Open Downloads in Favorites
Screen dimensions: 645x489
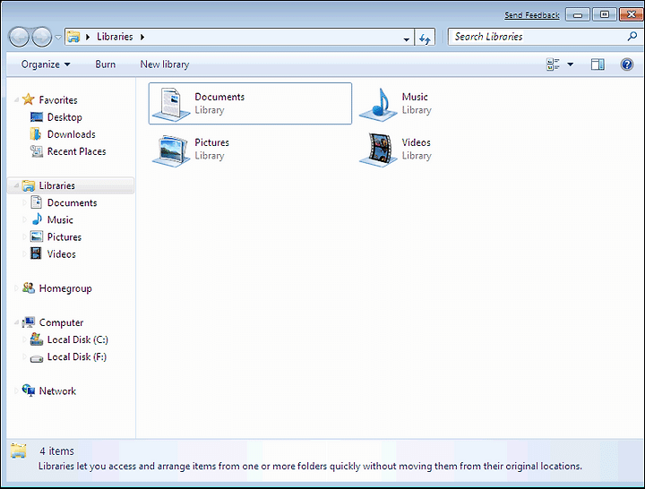(71, 134)
